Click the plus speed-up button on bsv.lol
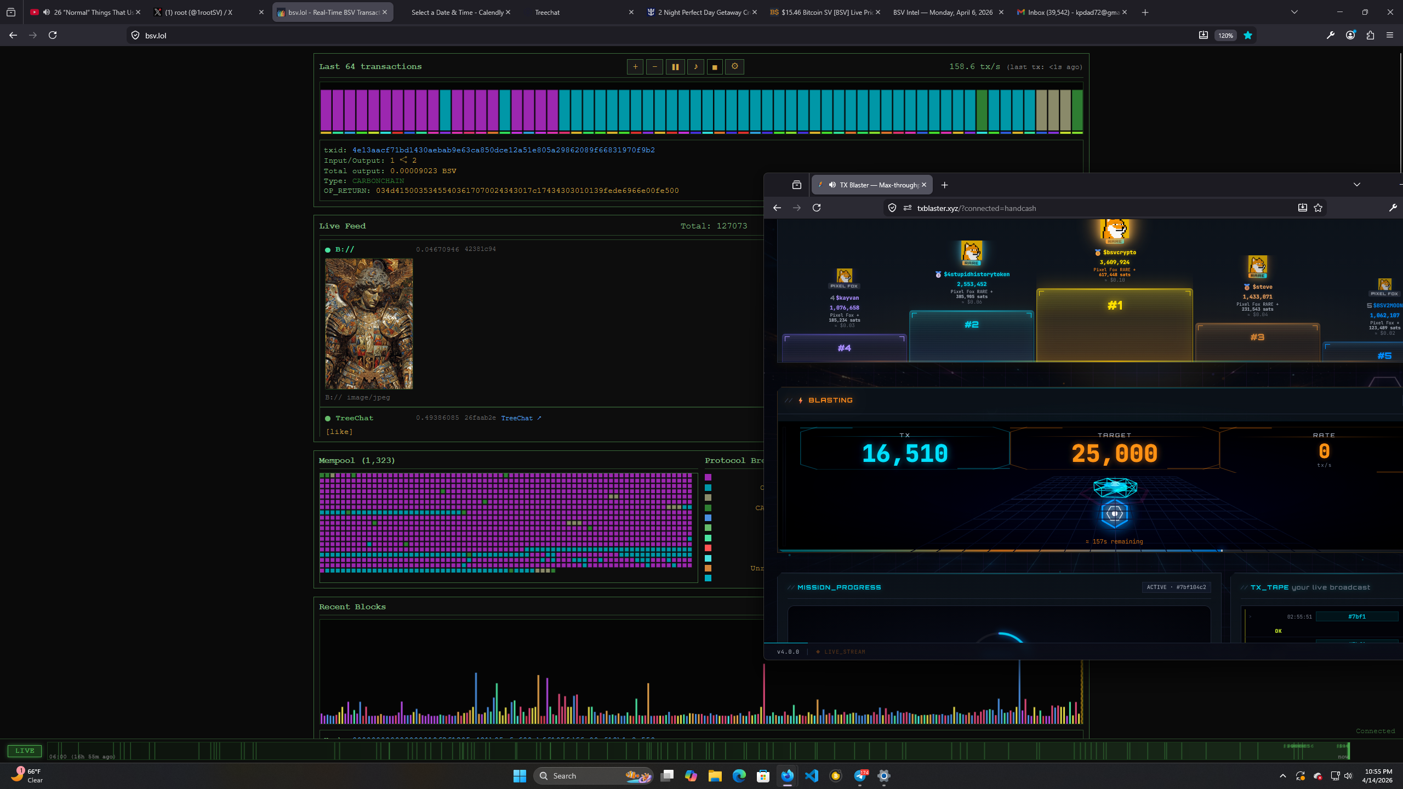This screenshot has height=789, width=1403. point(635,67)
